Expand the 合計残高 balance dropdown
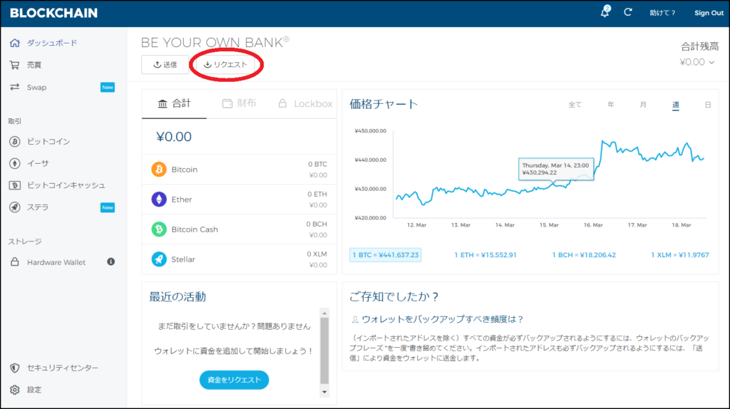The height and width of the screenshot is (409, 730). click(x=697, y=63)
